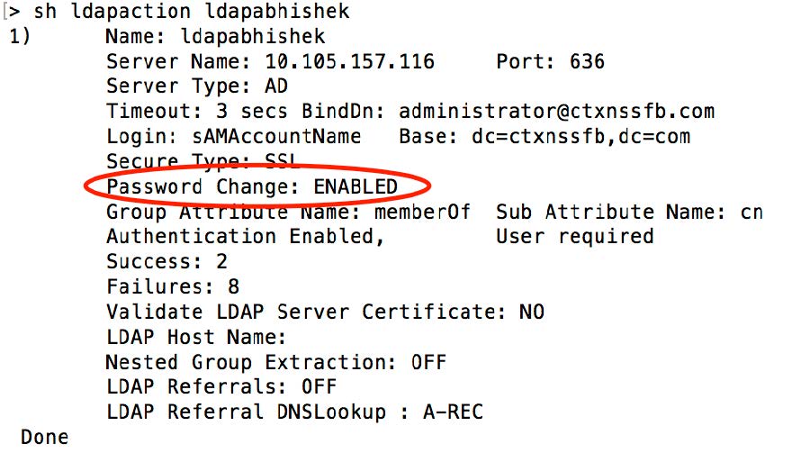Click the command text 'sh ldapaction ldapabhishek'
The image size is (801, 453).
[192, 13]
